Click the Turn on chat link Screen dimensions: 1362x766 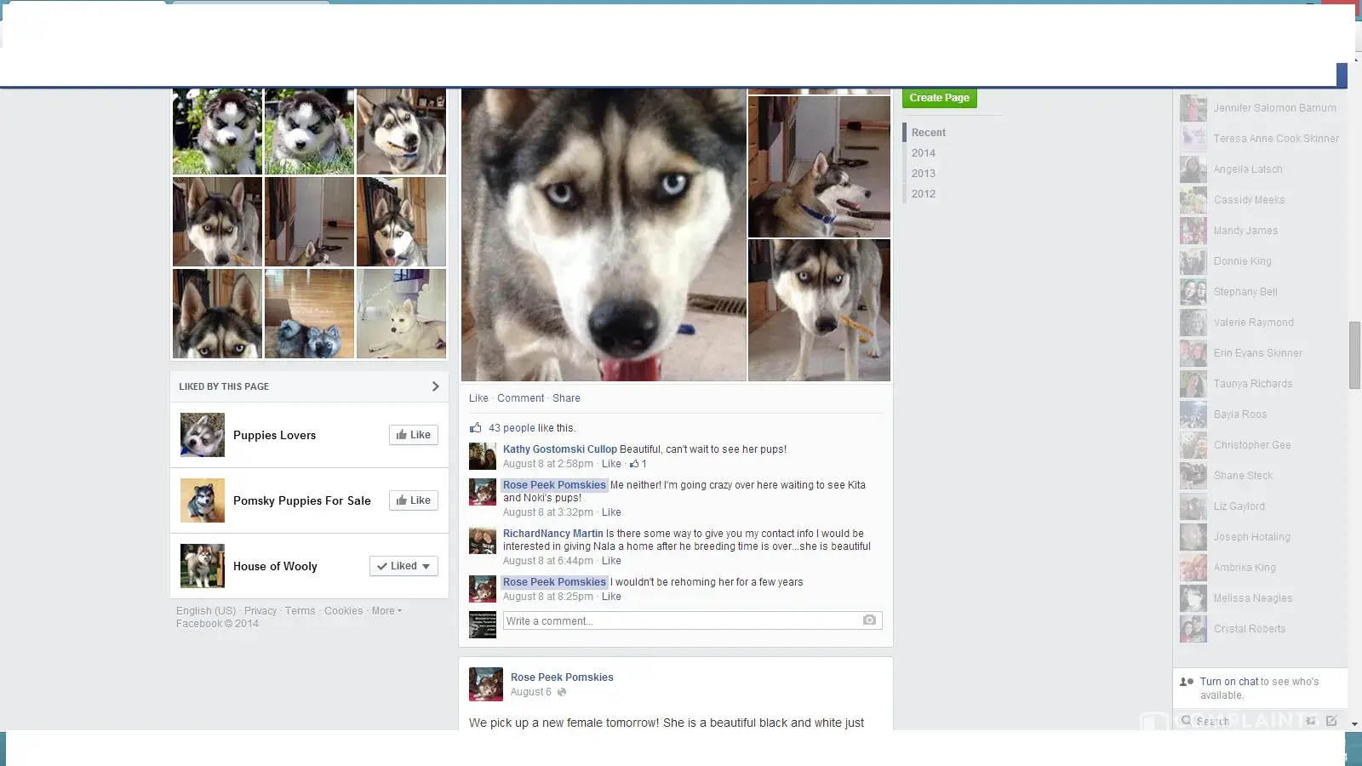pos(1228,682)
